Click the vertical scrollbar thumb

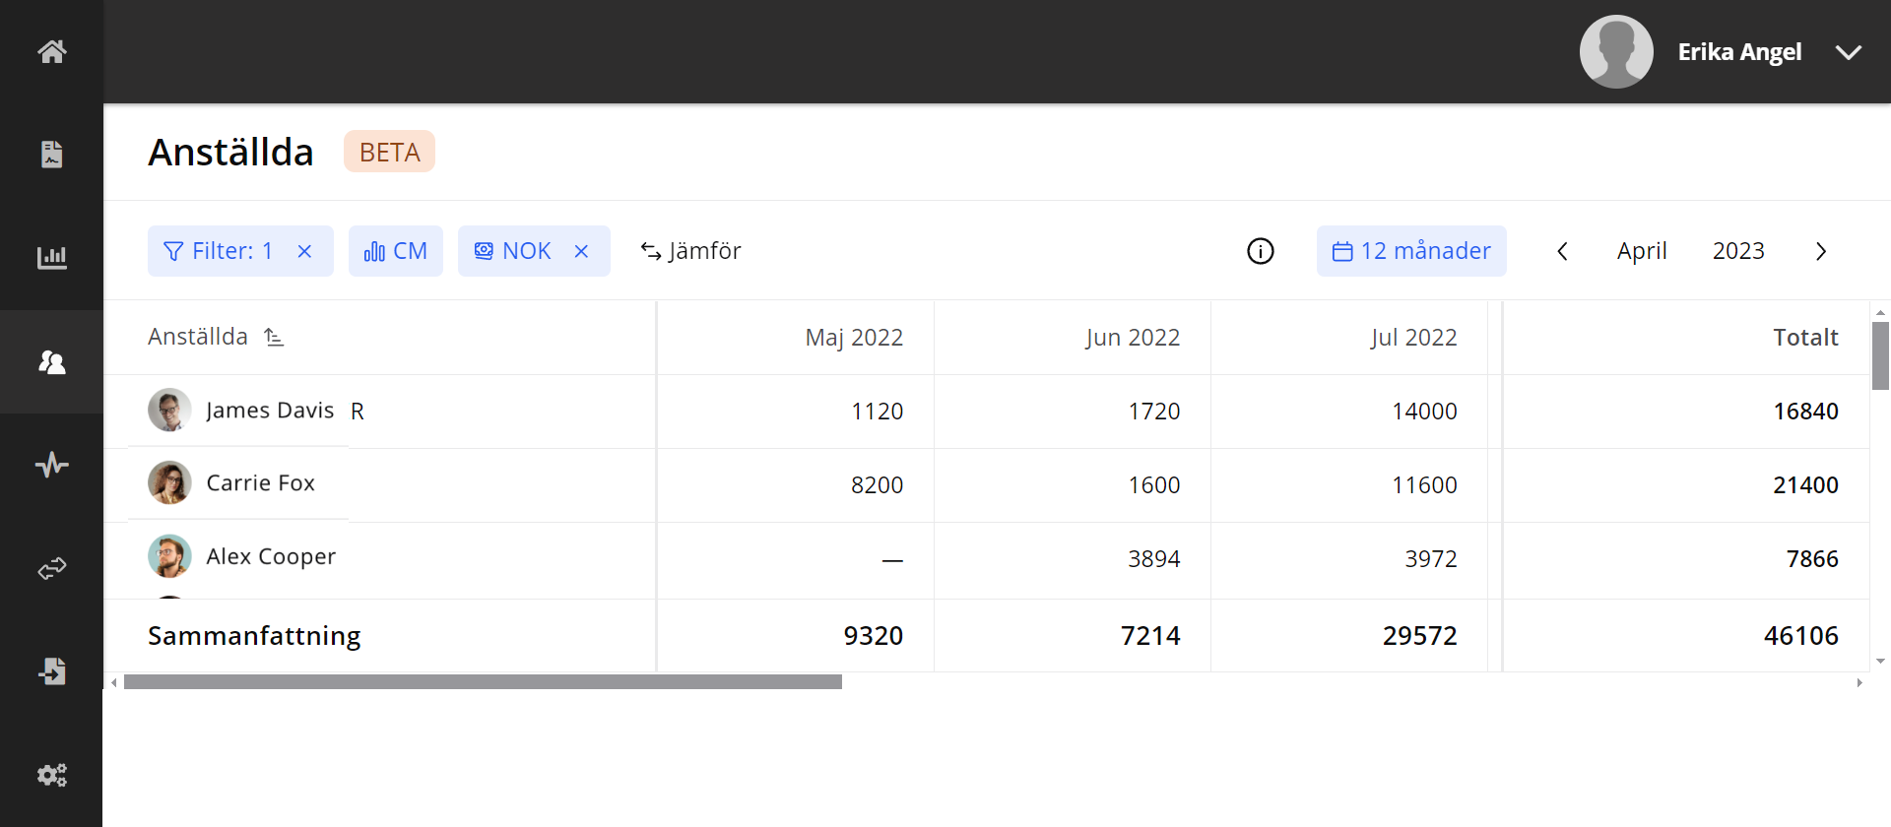coord(1880,355)
